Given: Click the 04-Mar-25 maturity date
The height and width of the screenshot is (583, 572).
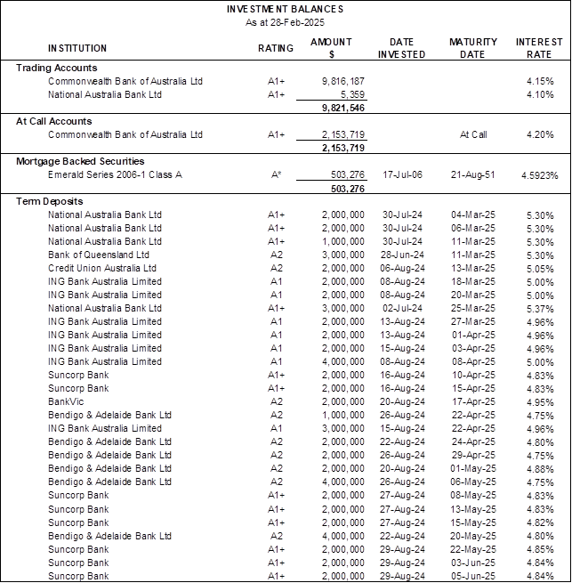Looking at the screenshot, I should click(x=473, y=215).
